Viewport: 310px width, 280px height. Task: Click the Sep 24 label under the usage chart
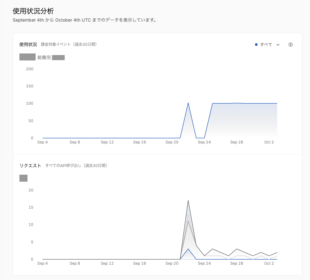[204, 142]
